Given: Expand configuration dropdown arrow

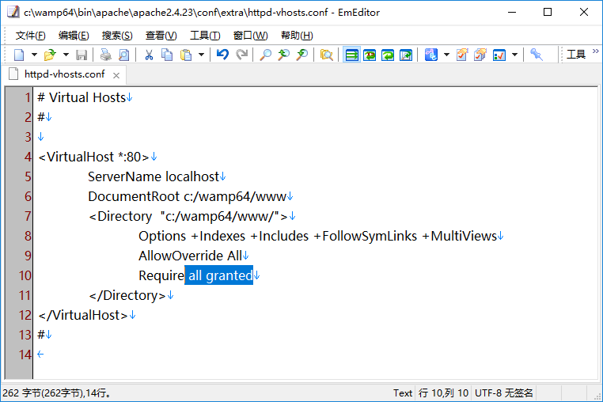Looking at the screenshot, I should (446, 55).
